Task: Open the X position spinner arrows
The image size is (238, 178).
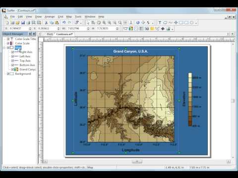Action: (30, 29)
